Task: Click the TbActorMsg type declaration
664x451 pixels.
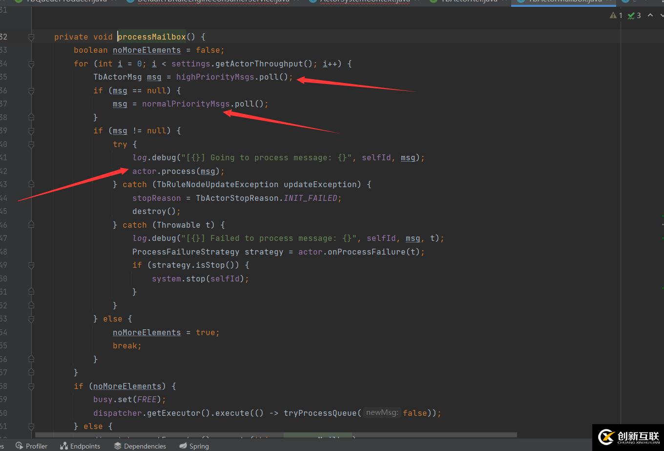Action: click(118, 77)
